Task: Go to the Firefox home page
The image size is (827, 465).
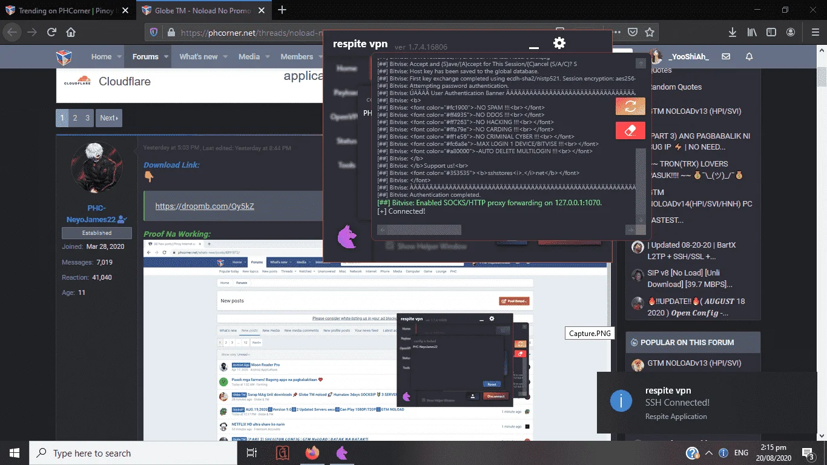Action: (x=71, y=32)
